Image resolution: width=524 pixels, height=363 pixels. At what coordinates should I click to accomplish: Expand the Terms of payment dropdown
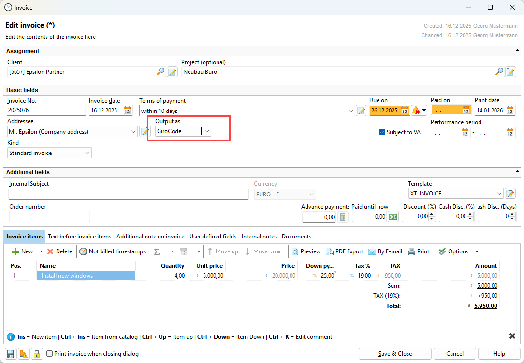pyautogui.click(x=351, y=111)
